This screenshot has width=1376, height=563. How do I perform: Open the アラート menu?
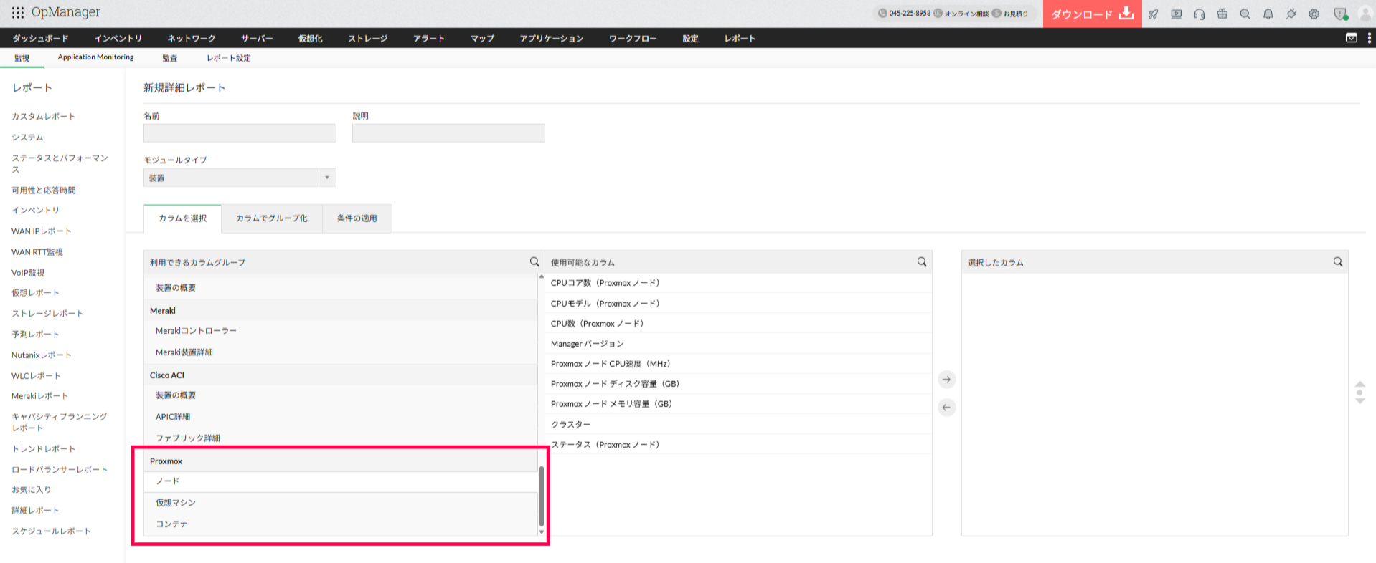click(x=428, y=39)
